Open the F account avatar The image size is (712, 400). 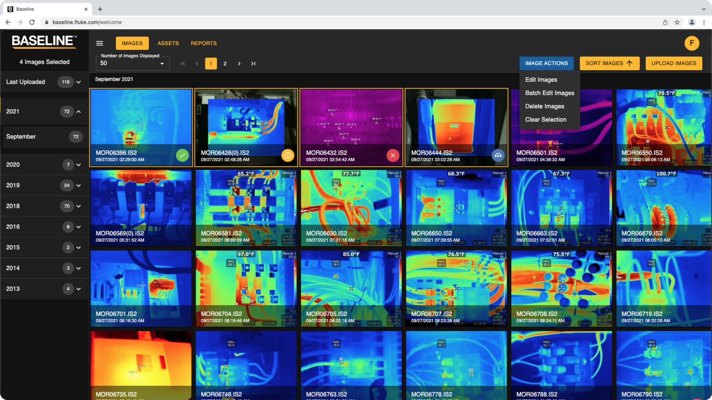tap(692, 43)
